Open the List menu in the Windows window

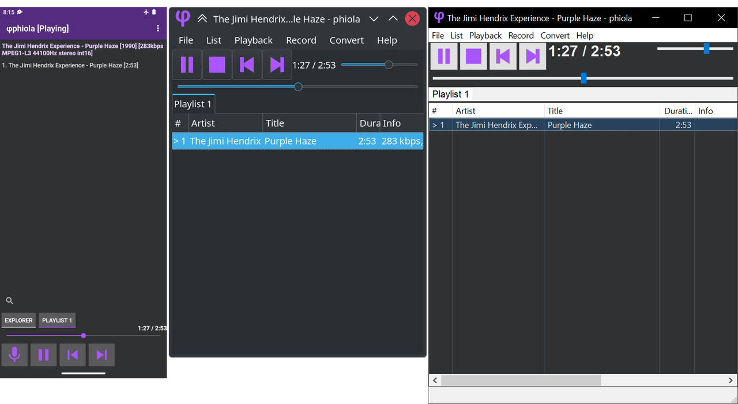[457, 35]
